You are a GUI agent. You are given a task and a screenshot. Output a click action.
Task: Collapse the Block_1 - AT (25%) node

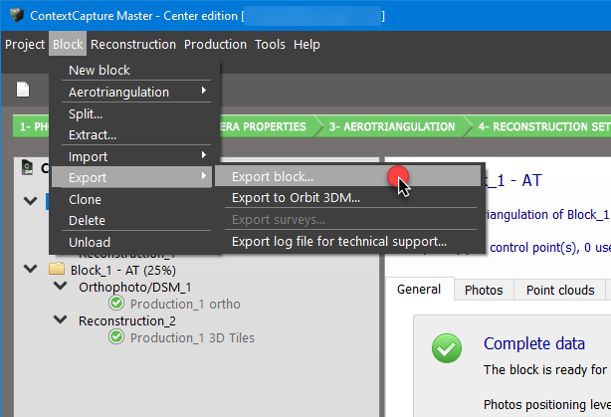pyautogui.click(x=31, y=269)
